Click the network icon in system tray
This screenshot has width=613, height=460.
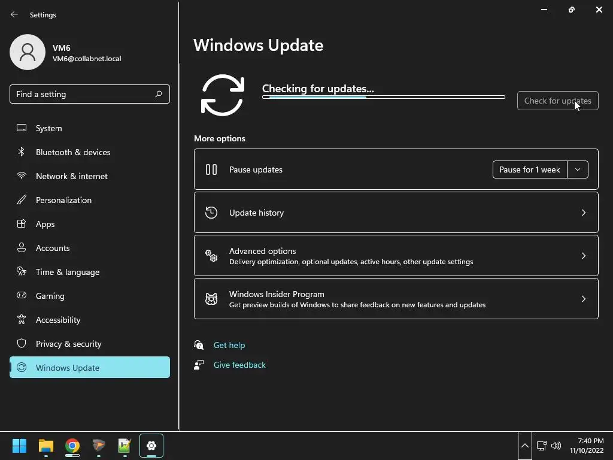(541, 446)
